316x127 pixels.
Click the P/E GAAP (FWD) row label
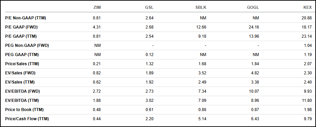coord(21,27)
